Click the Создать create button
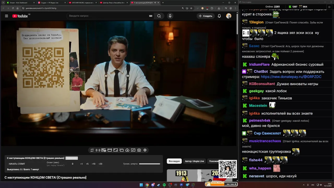Screen dimensions: 334x188 click(206, 16)
